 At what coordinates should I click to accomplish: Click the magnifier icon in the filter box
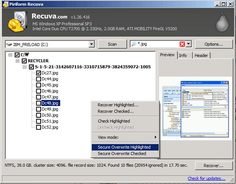coord(134,44)
